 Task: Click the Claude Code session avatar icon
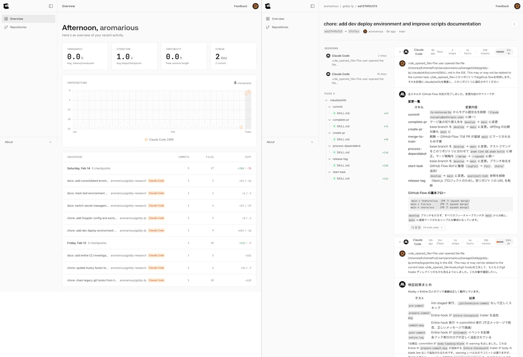pos(327,56)
